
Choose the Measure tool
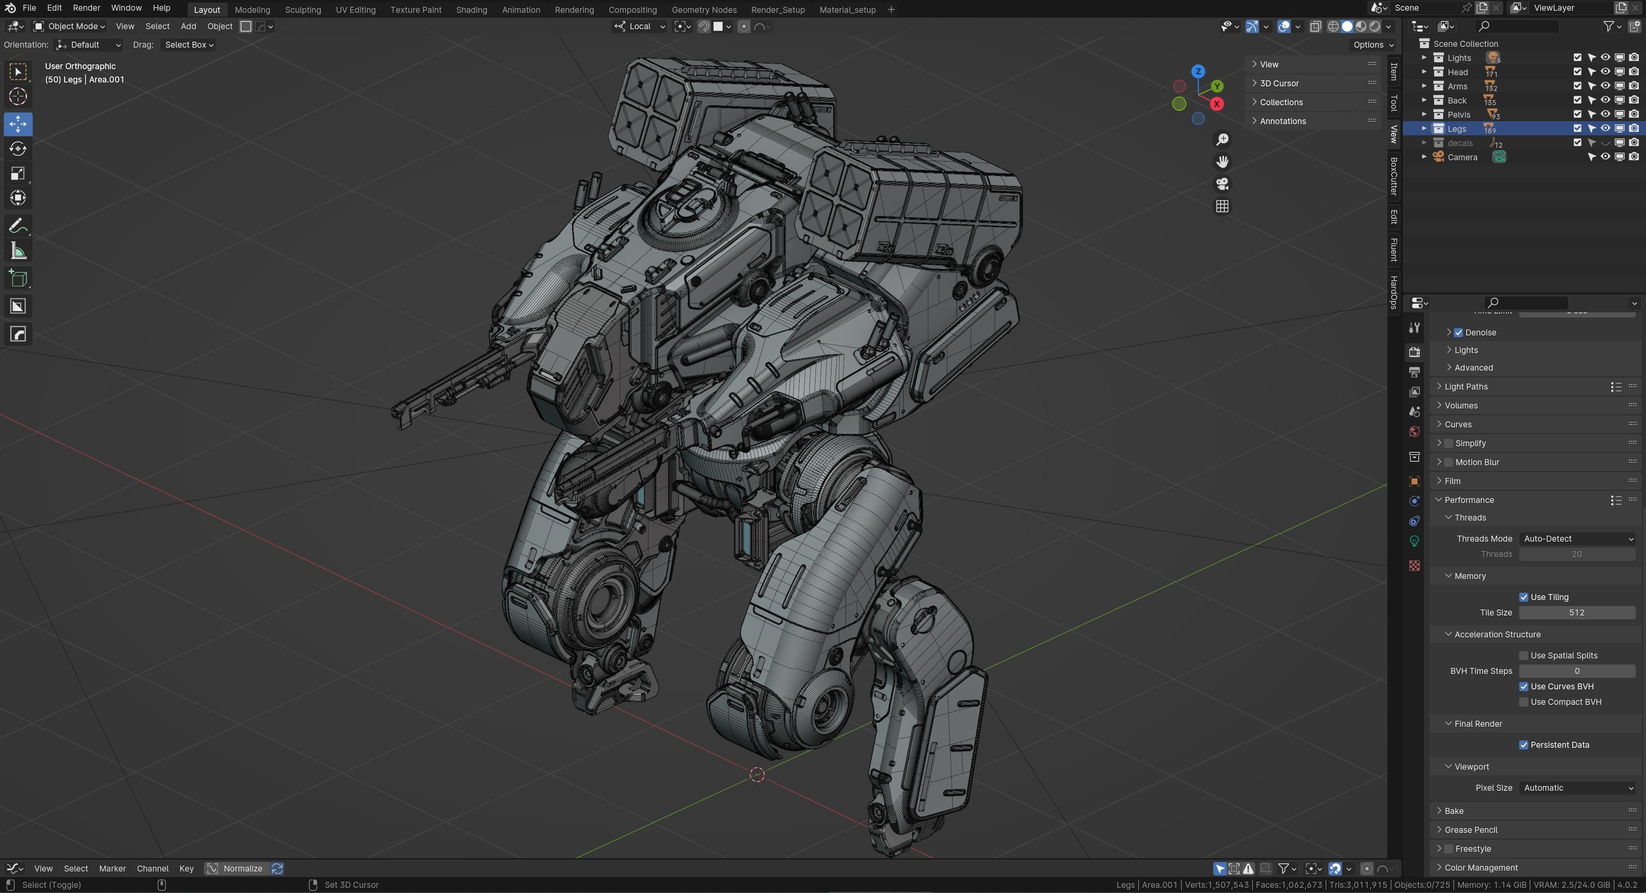(x=18, y=251)
